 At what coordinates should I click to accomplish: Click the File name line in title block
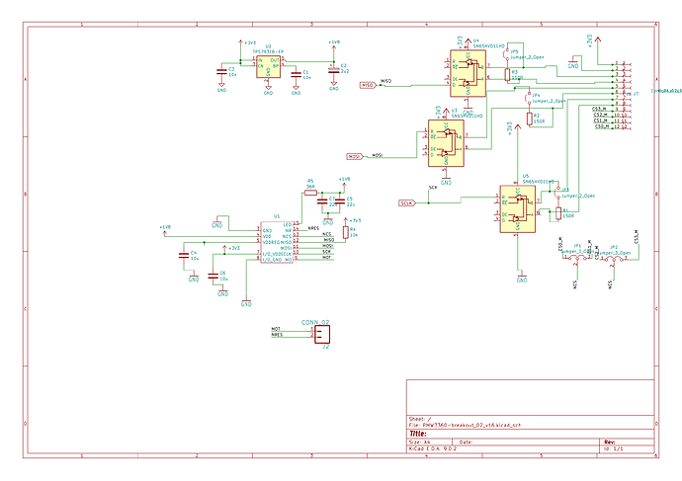point(465,424)
